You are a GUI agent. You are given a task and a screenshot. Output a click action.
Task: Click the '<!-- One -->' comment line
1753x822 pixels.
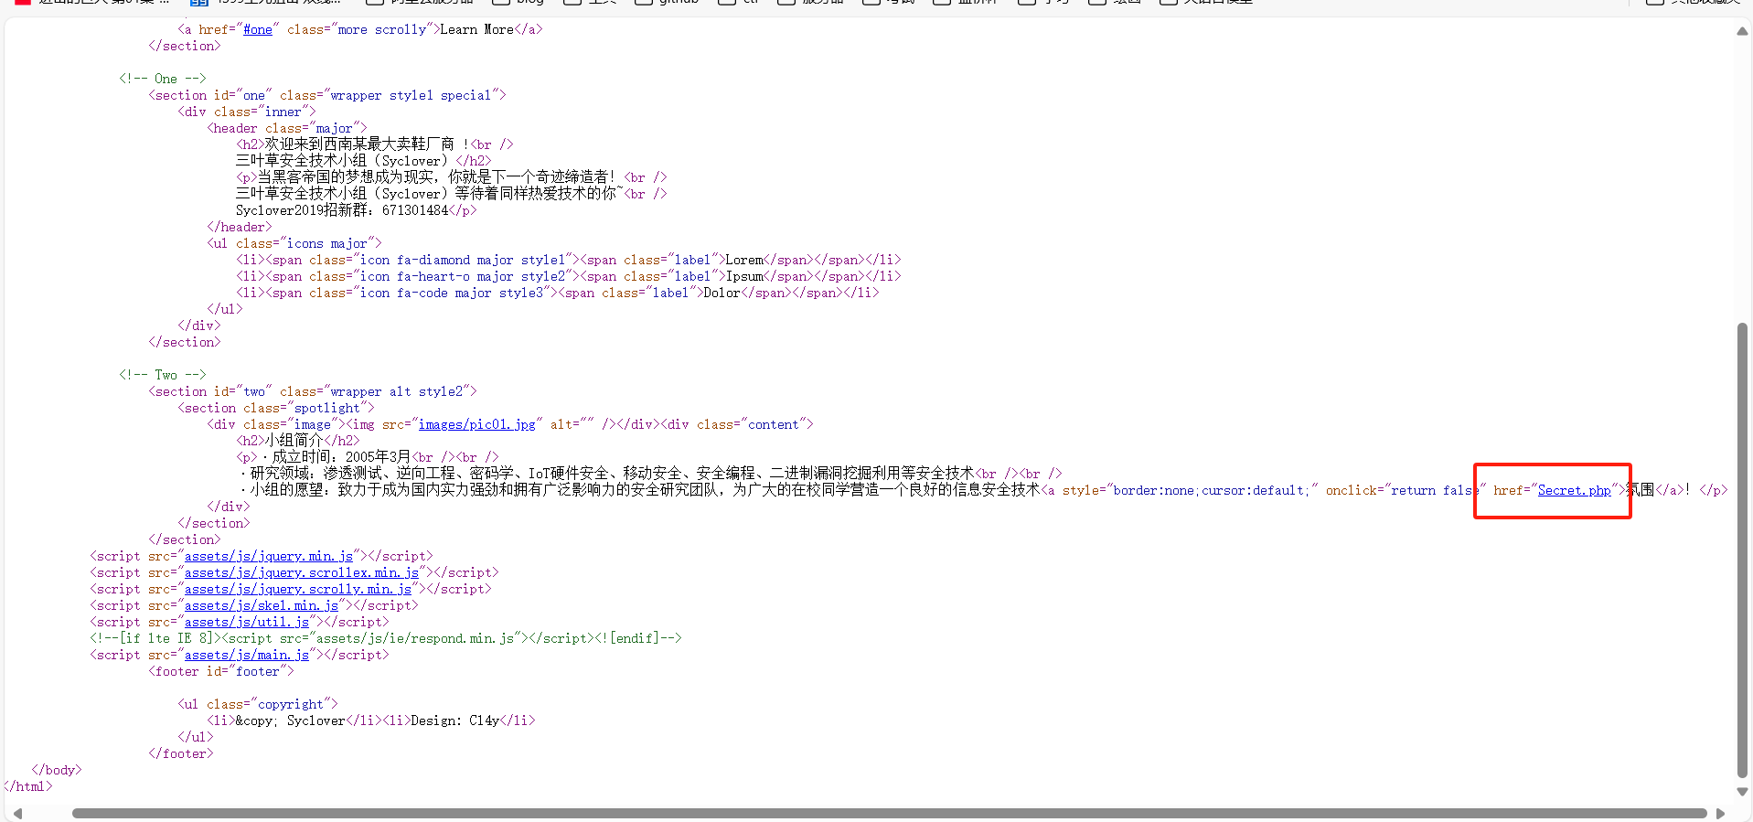click(x=163, y=79)
